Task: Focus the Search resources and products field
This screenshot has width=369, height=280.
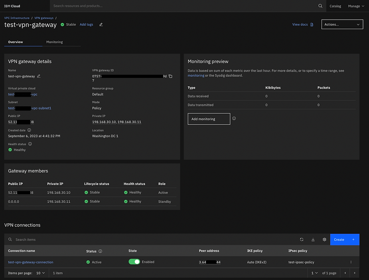Action: [184, 6]
